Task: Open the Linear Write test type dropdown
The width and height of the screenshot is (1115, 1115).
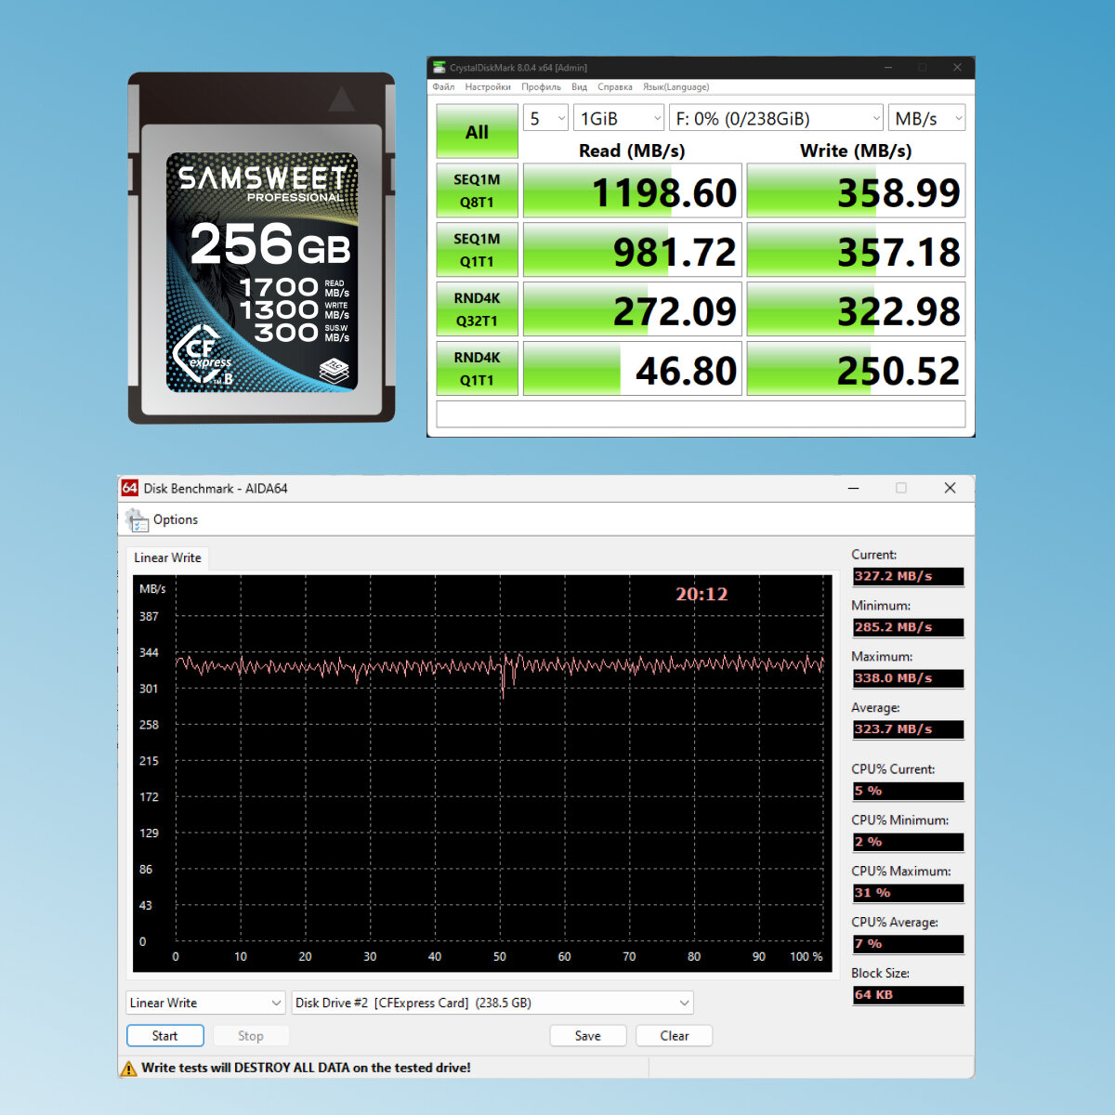Action: tap(204, 1003)
